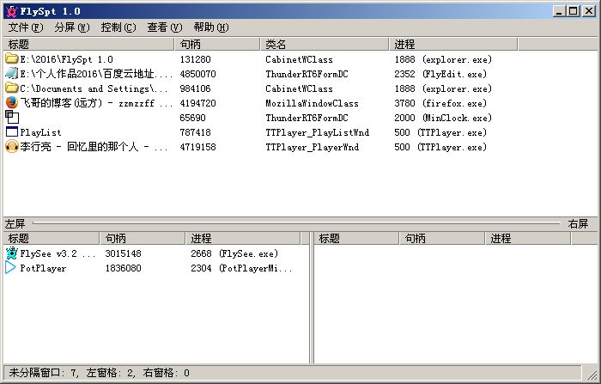Open the 分屏(W) menu
The height and width of the screenshot is (384, 601).
pyautogui.click(x=71, y=27)
